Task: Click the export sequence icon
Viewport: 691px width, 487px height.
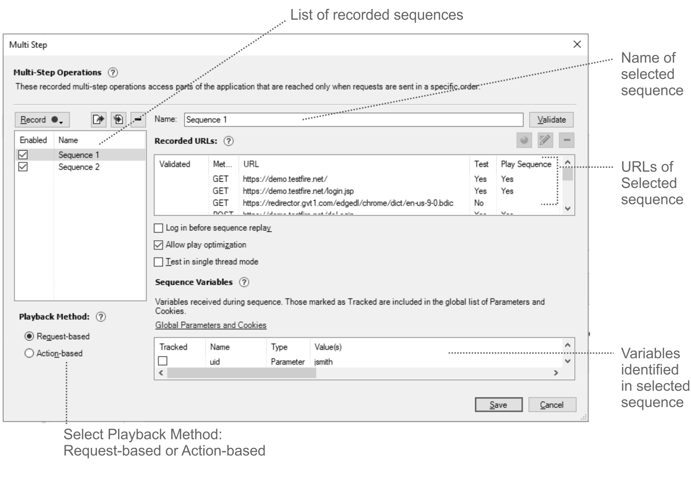Action: [x=99, y=120]
